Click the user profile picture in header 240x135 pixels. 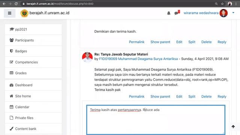pos(223,13)
